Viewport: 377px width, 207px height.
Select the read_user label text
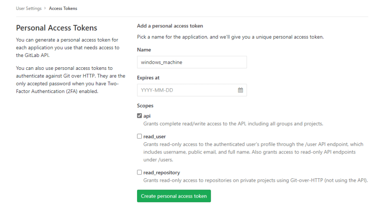[x=155, y=137]
